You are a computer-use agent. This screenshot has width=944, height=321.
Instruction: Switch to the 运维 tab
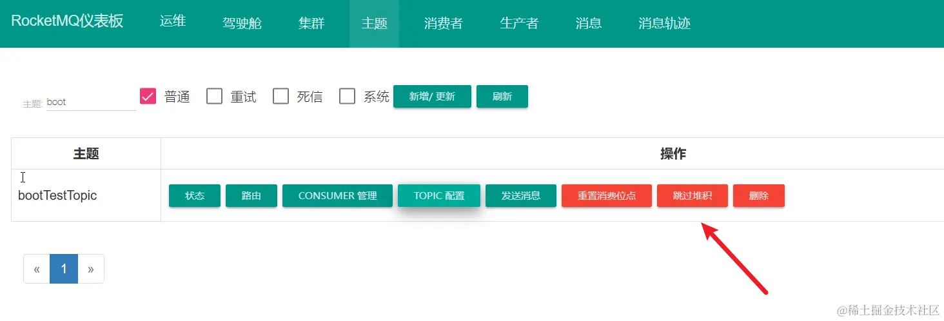point(173,21)
